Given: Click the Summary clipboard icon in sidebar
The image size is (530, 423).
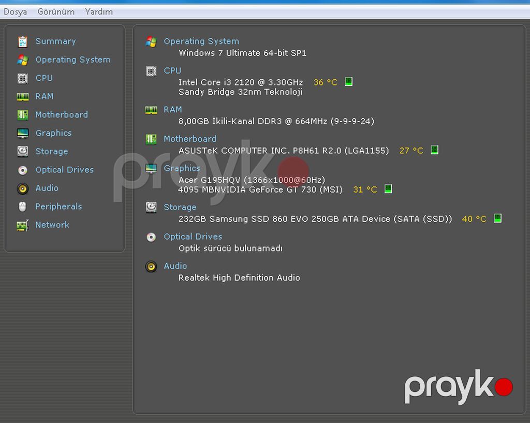Looking at the screenshot, I should pyautogui.click(x=23, y=41).
